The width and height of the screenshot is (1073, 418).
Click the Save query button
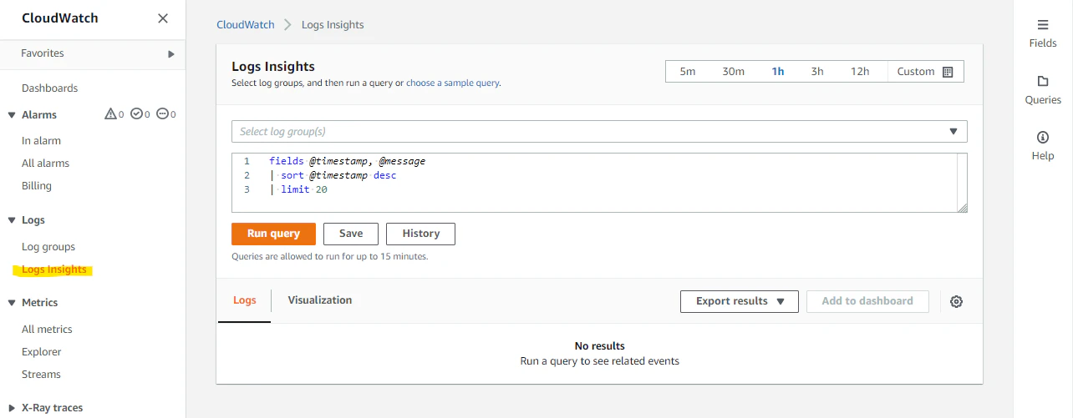click(351, 234)
